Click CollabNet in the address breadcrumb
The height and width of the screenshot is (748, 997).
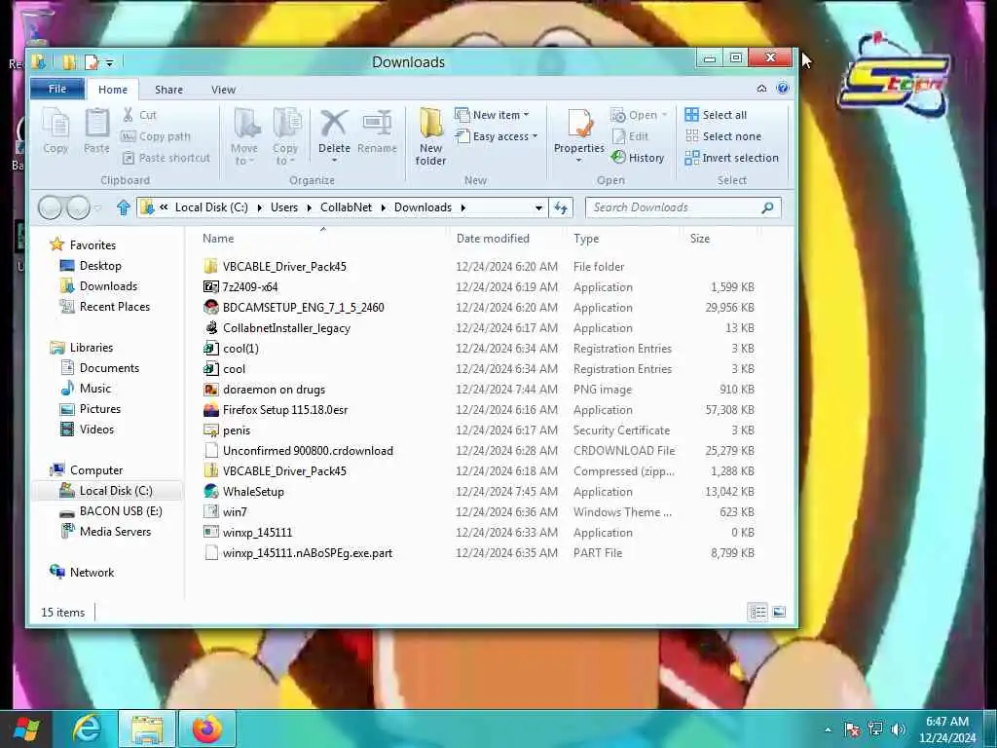346,207
